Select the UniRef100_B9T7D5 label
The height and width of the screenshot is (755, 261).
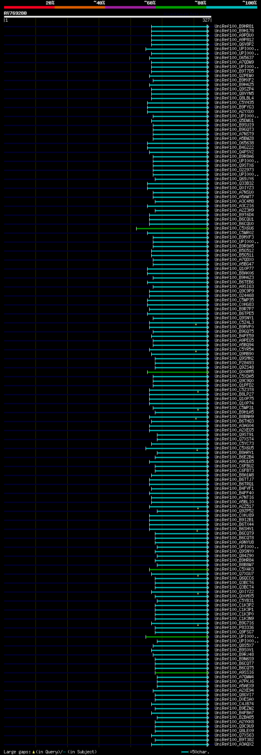coord(234,71)
